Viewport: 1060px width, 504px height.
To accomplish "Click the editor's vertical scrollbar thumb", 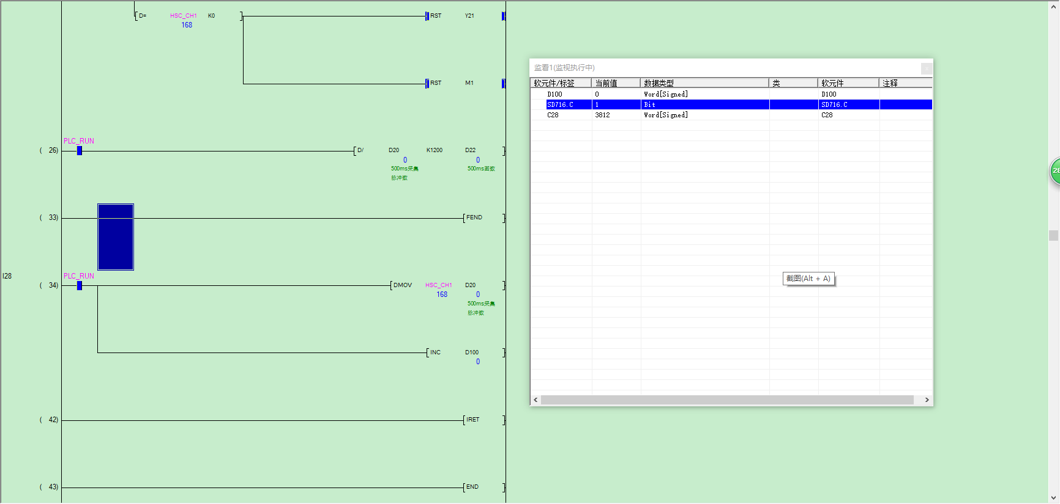I will coord(1053,235).
